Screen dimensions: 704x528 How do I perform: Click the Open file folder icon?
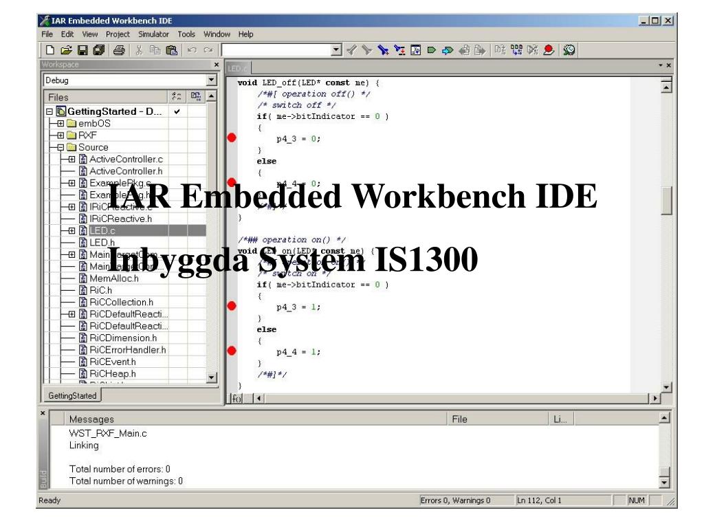point(66,50)
